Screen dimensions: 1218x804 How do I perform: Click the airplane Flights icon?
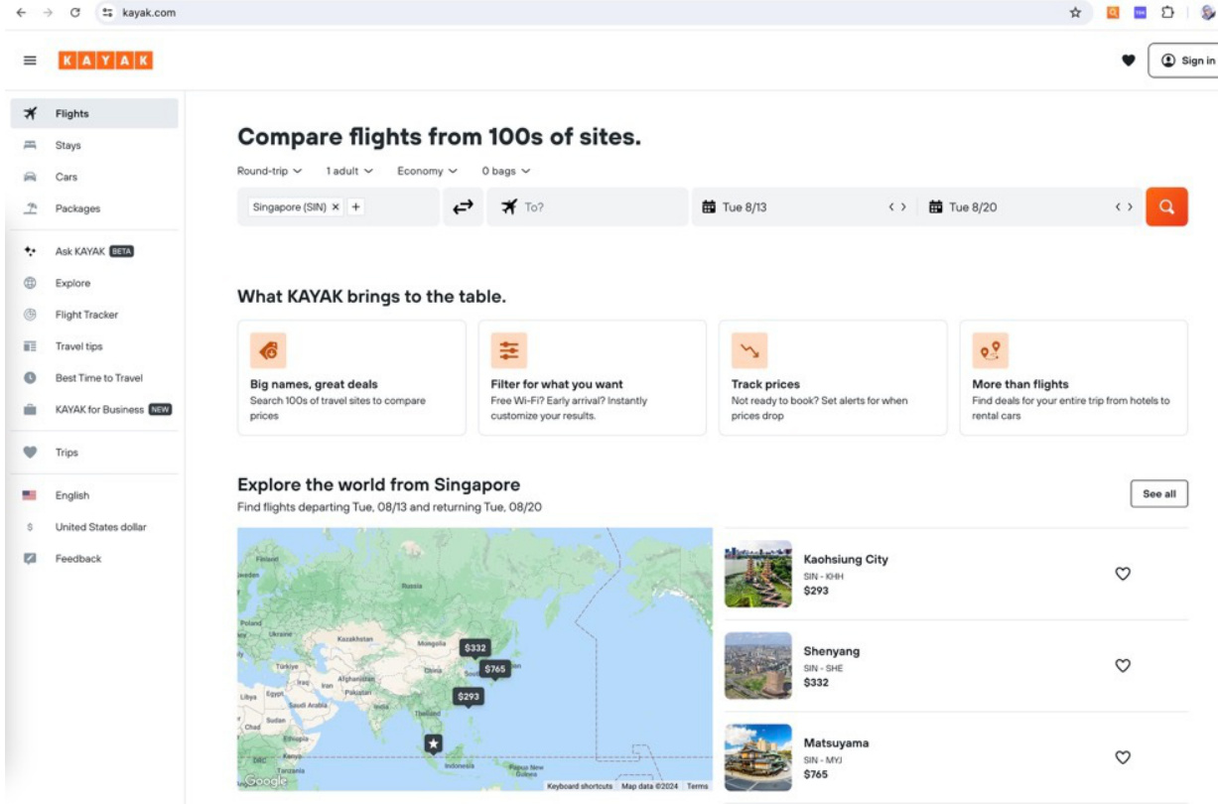(x=30, y=113)
